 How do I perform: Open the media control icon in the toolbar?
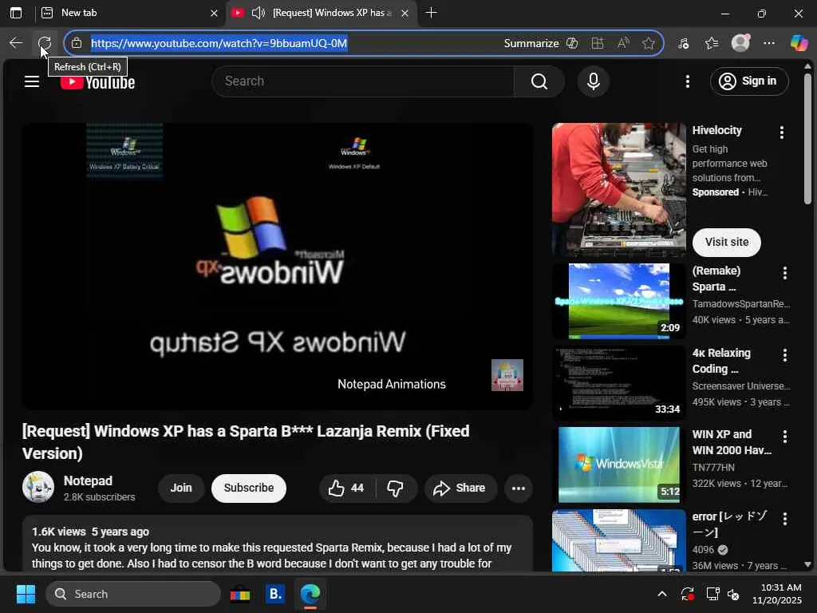tap(684, 43)
